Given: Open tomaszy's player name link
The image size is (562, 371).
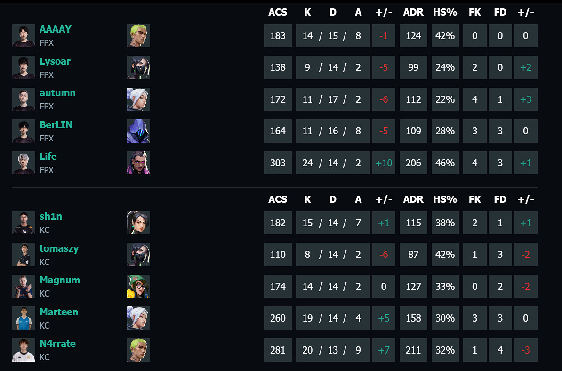Looking at the screenshot, I should click(59, 248).
